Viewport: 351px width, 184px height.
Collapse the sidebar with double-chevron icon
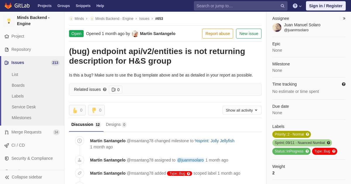pos(7,177)
